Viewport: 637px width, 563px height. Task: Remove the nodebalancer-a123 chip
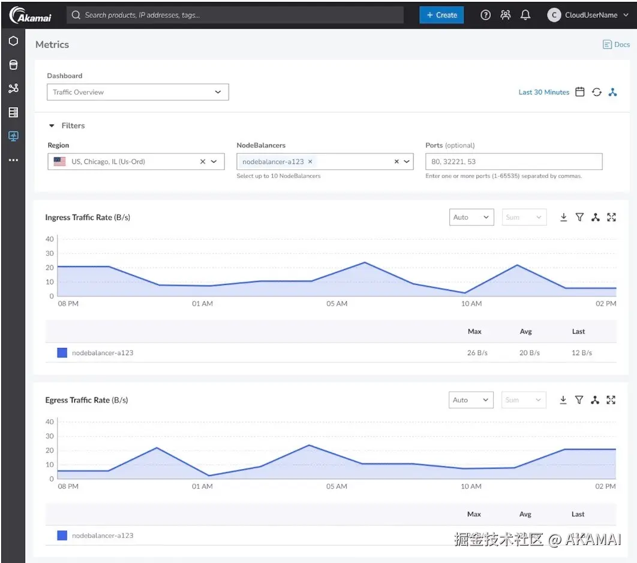click(x=310, y=162)
